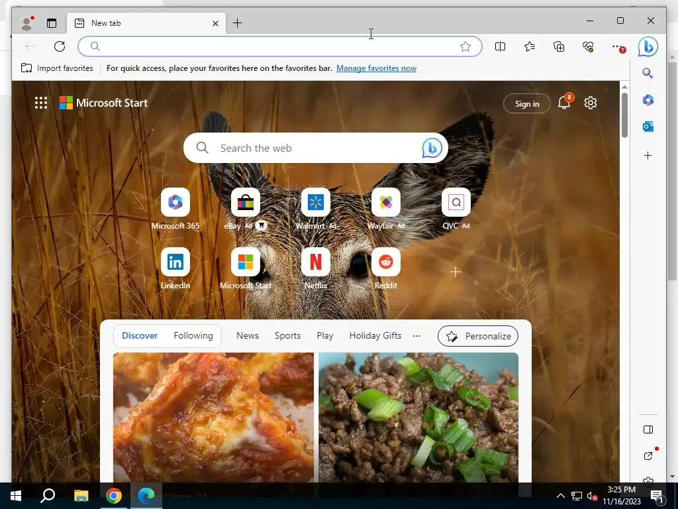This screenshot has height=509, width=678.
Task: Click the address bar input
Action: [280, 46]
